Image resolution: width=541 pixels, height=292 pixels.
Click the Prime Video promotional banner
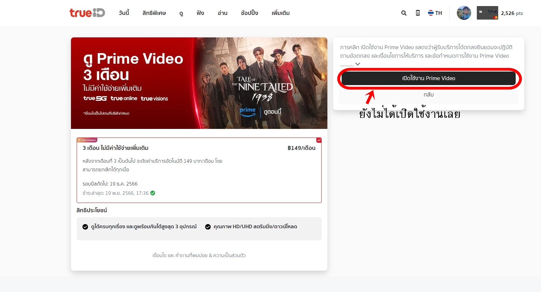(199, 83)
